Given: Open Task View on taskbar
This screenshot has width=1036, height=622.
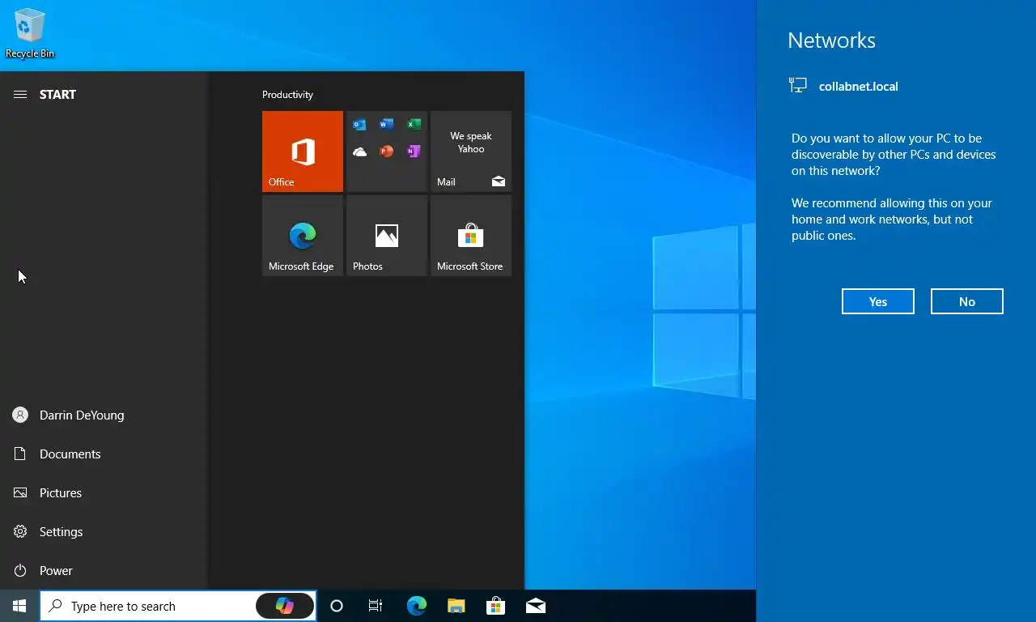Looking at the screenshot, I should (376, 606).
